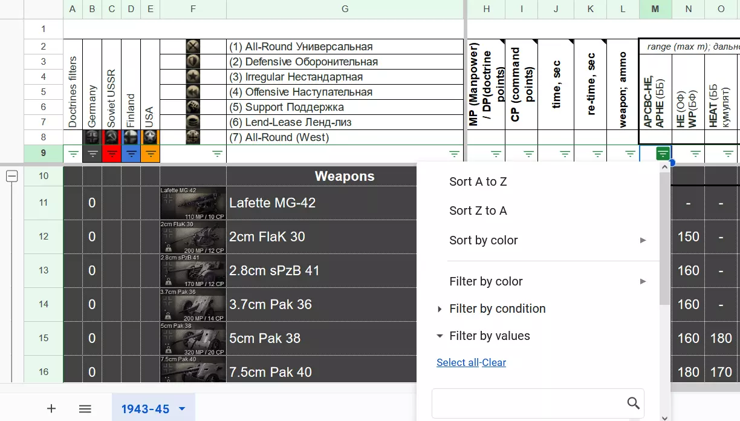This screenshot has height=421, width=740.
Task: Select cell (6) Lend-Lease Ленд-лиз
Action: coord(345,122)
